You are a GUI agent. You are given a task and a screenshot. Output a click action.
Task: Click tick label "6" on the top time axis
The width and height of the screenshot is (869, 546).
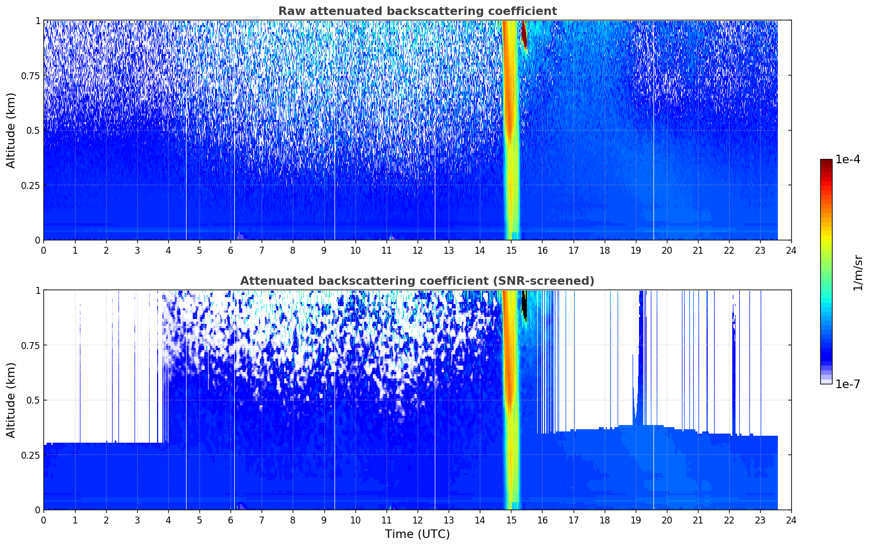click(x=231, y=250)
